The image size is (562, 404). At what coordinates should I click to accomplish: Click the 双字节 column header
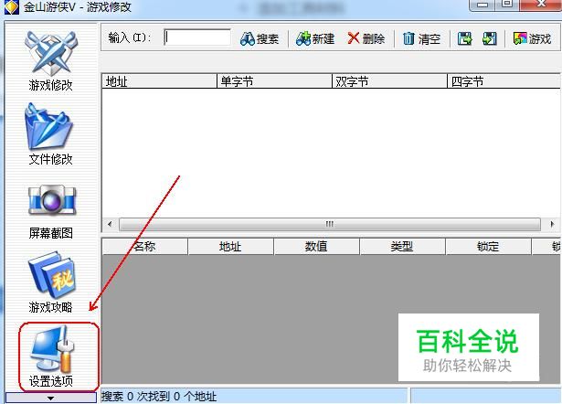click(x=389, y=81)
